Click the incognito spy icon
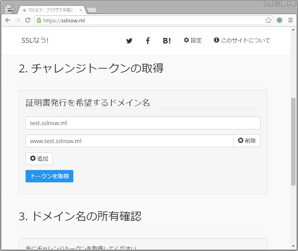298x251 pixels. coord(9,9)
